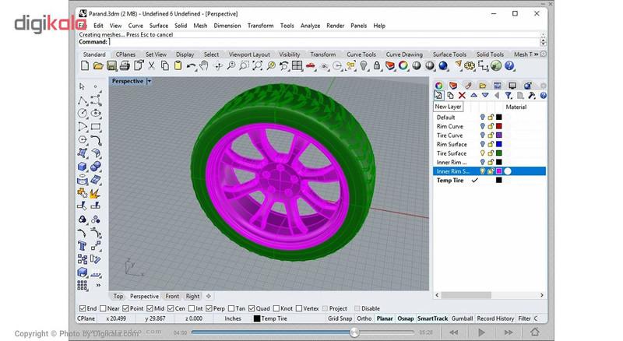Toggle the Near osnap checkbox
The height and width of the screenshot is (341, 623).
click(x=104, y=308)
